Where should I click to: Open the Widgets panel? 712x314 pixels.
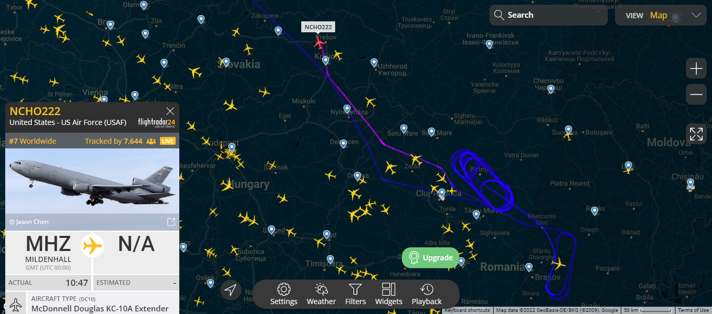tap(389, 295)
